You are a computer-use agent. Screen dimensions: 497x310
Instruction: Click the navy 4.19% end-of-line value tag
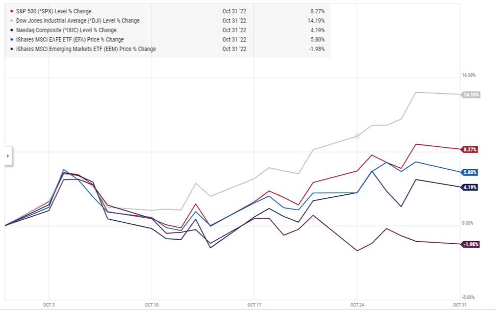pos(469,187)
